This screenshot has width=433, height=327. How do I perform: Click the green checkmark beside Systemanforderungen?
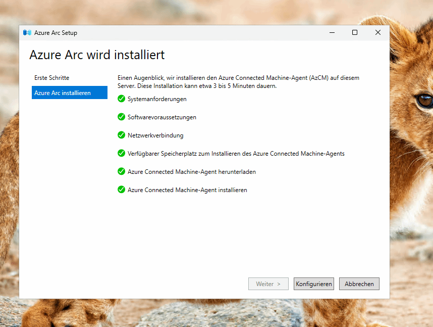[121, 99]
